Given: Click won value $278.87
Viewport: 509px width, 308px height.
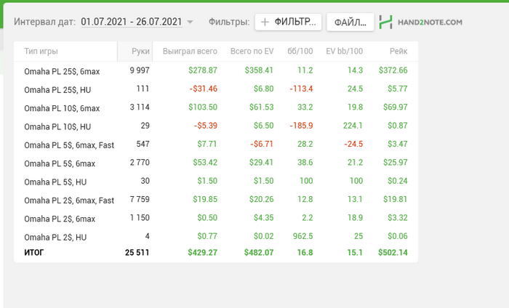Looking at the screenshot, I should [x=203, y=70].
